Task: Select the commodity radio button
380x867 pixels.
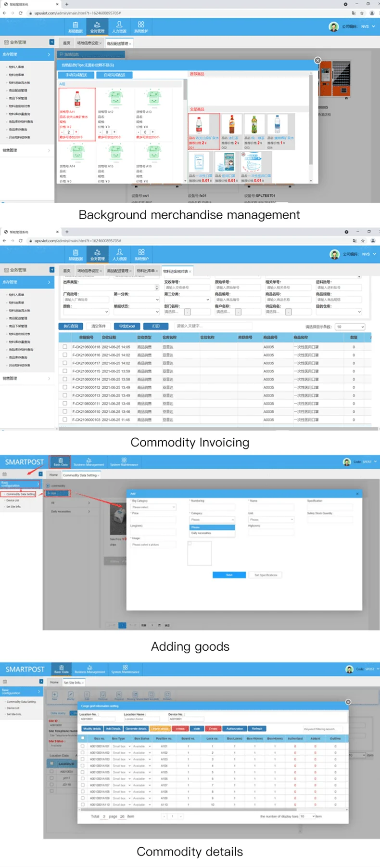Action: [48, 486]
